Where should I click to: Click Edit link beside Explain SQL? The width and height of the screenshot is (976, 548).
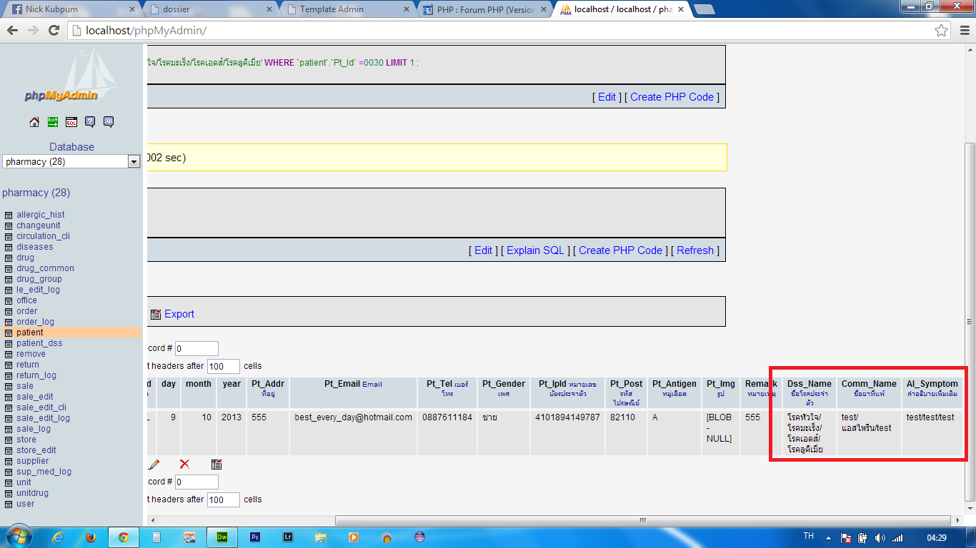coord(484,250)
